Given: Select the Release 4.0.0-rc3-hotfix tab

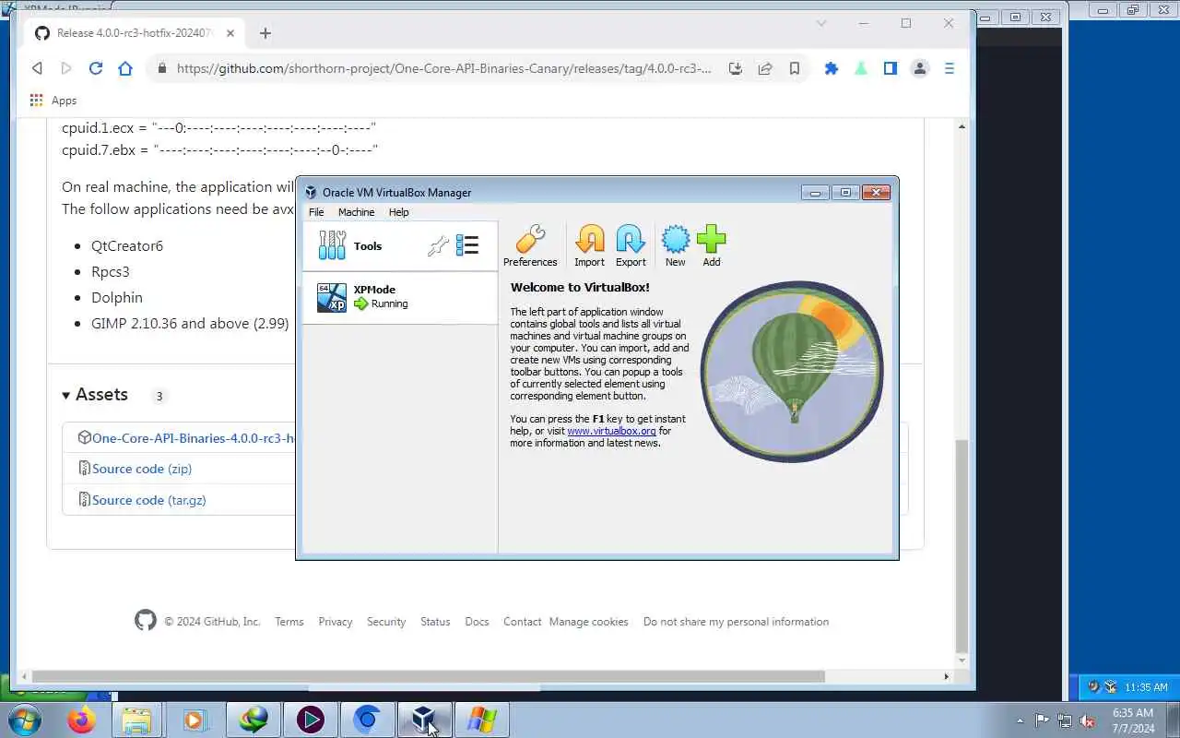Looking at the screenshot, I should click(x=134, y=33).
